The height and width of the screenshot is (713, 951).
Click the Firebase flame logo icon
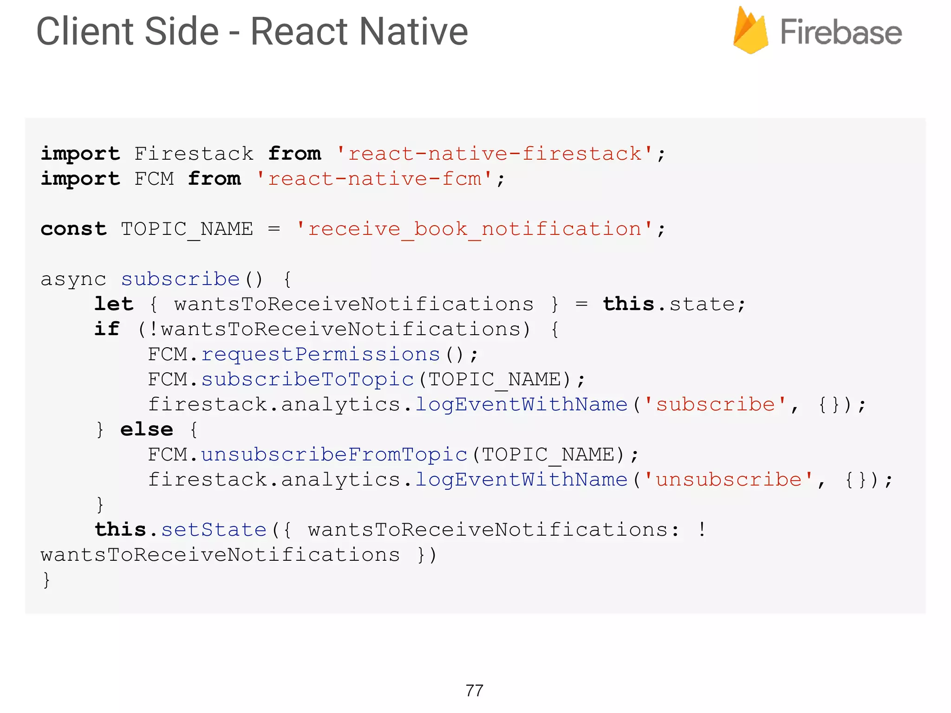(x=750, y=31)
